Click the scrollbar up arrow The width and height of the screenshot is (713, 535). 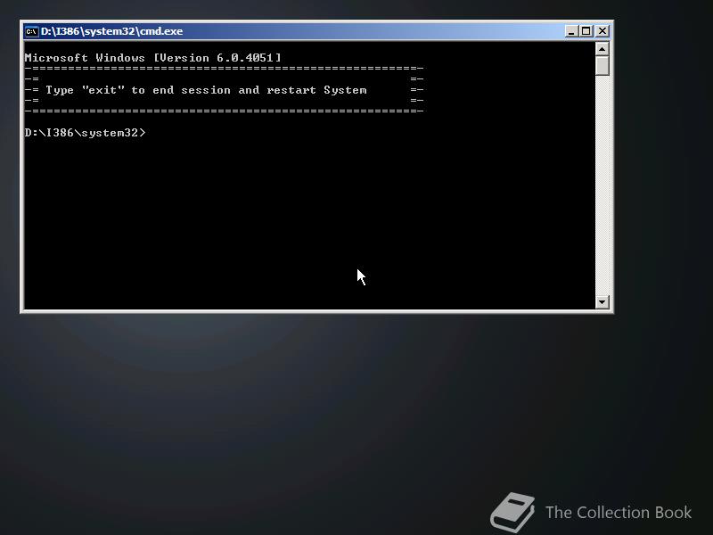[602, 49]
